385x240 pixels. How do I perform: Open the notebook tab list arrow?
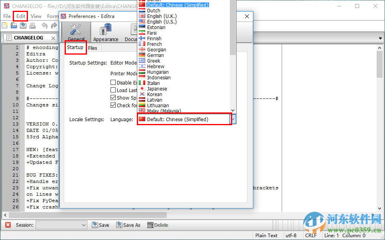[x=380, y=38]
